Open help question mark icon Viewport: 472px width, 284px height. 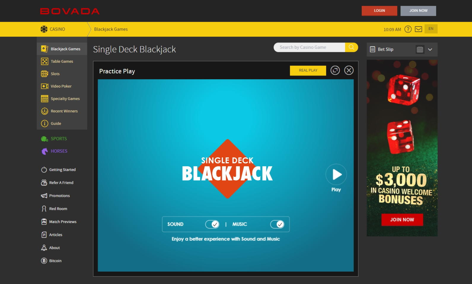click(x=408, y=29)
